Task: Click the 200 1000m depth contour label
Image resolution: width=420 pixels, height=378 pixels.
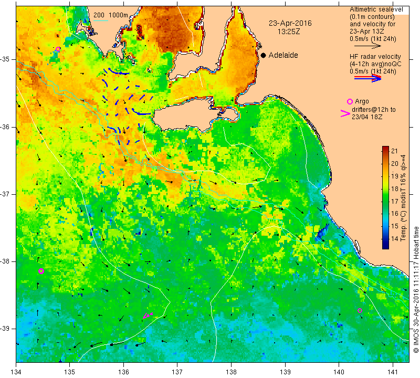Action: click(111, 15)
